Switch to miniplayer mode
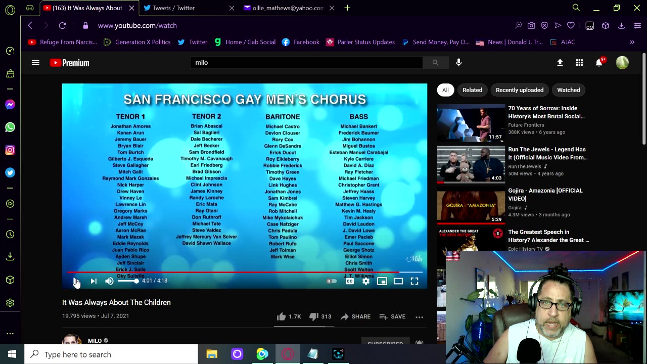 click(382, 281)
